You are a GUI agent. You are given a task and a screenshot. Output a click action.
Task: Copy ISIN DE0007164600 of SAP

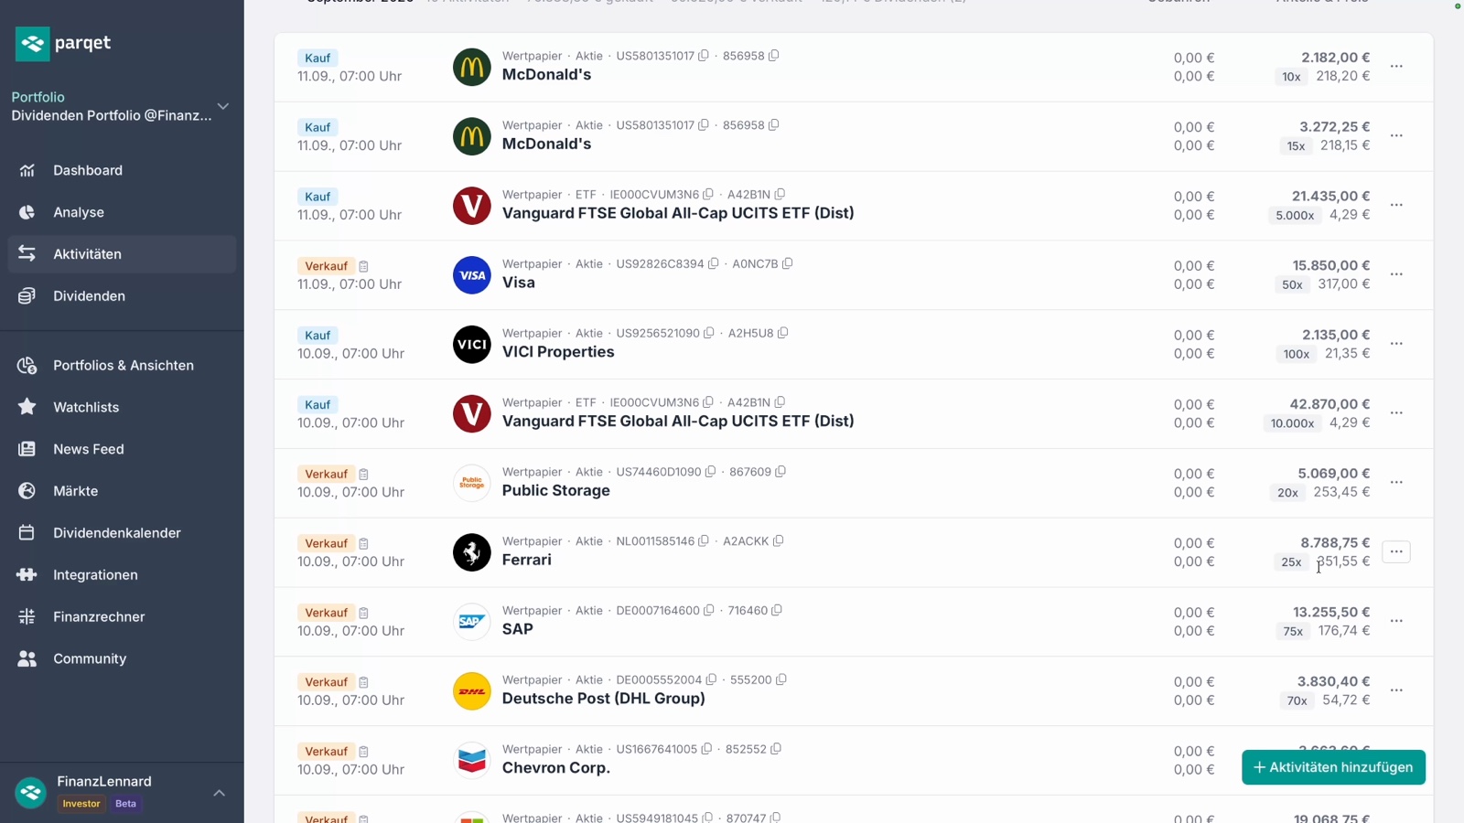709,611
